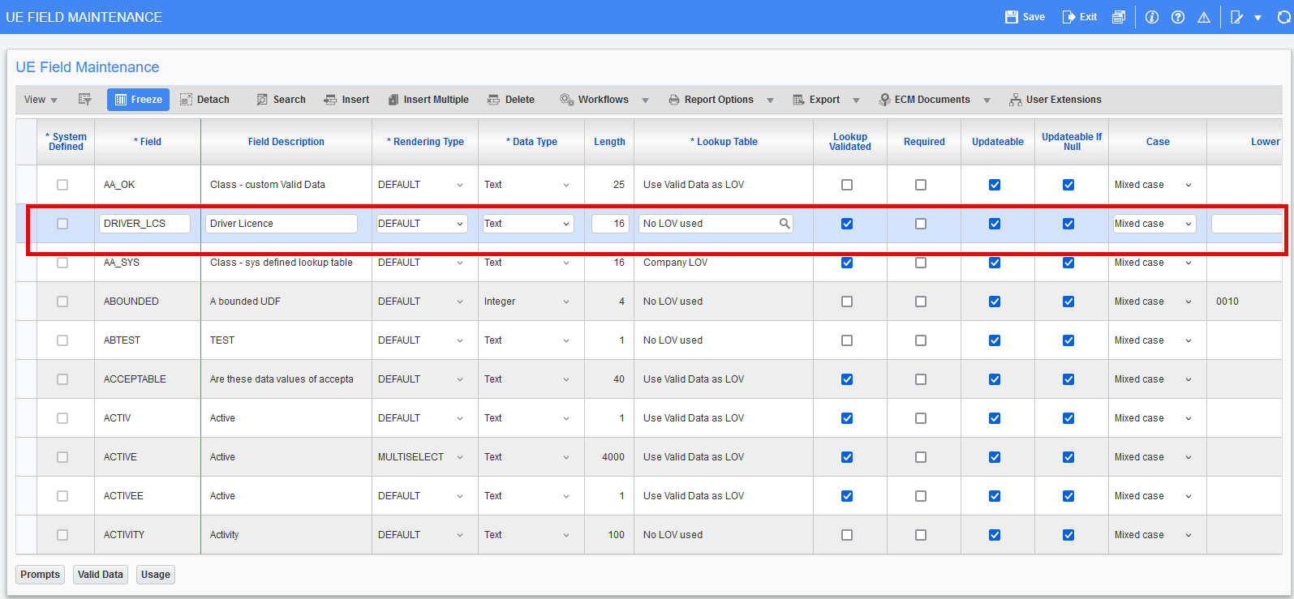Toggle Updateable checkbox for AA_SYS row
The width and height of the screenshot is (1294, 599).
pos(995,263)
